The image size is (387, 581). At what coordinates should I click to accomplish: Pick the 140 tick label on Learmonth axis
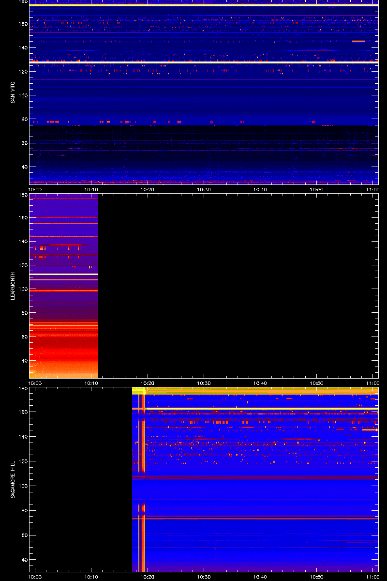23,241
